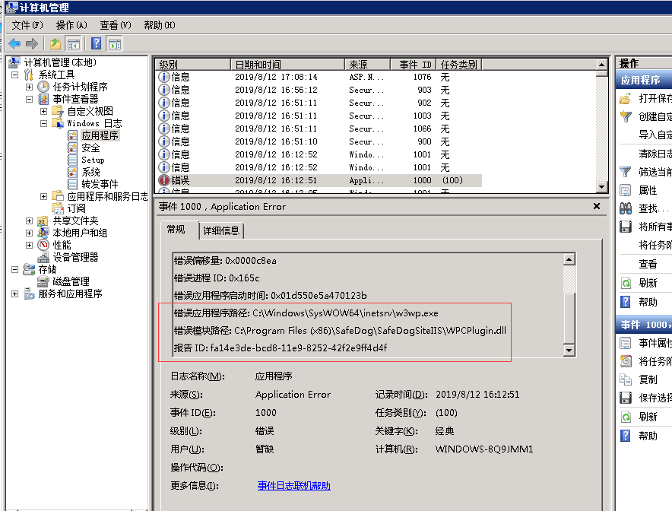Viewport: 672px width, 511px height.
Task: Select the 安全 log in tree
Action: coord(90,148)
